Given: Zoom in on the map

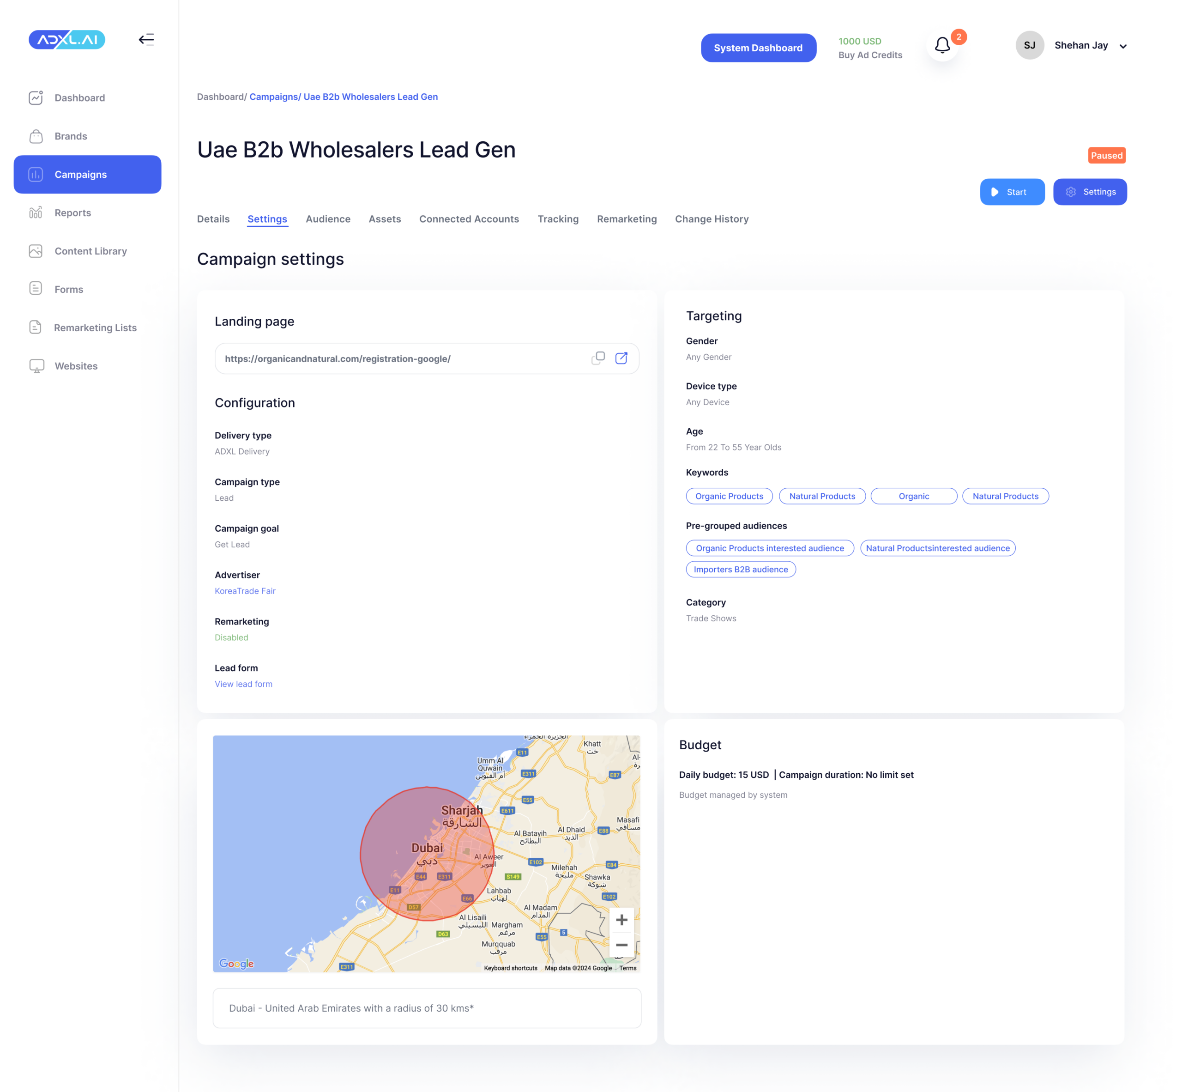Looking at the screenshot, I should 621,920.
